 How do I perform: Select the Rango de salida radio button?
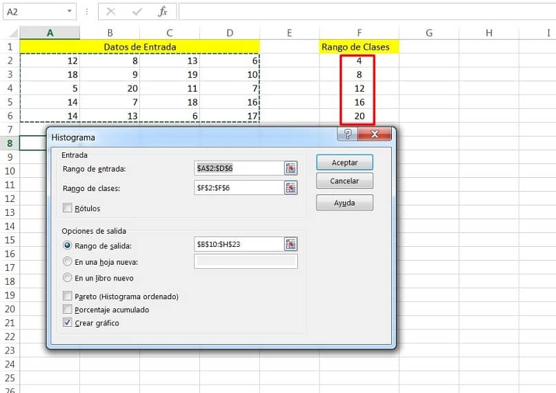pos(67,245)
